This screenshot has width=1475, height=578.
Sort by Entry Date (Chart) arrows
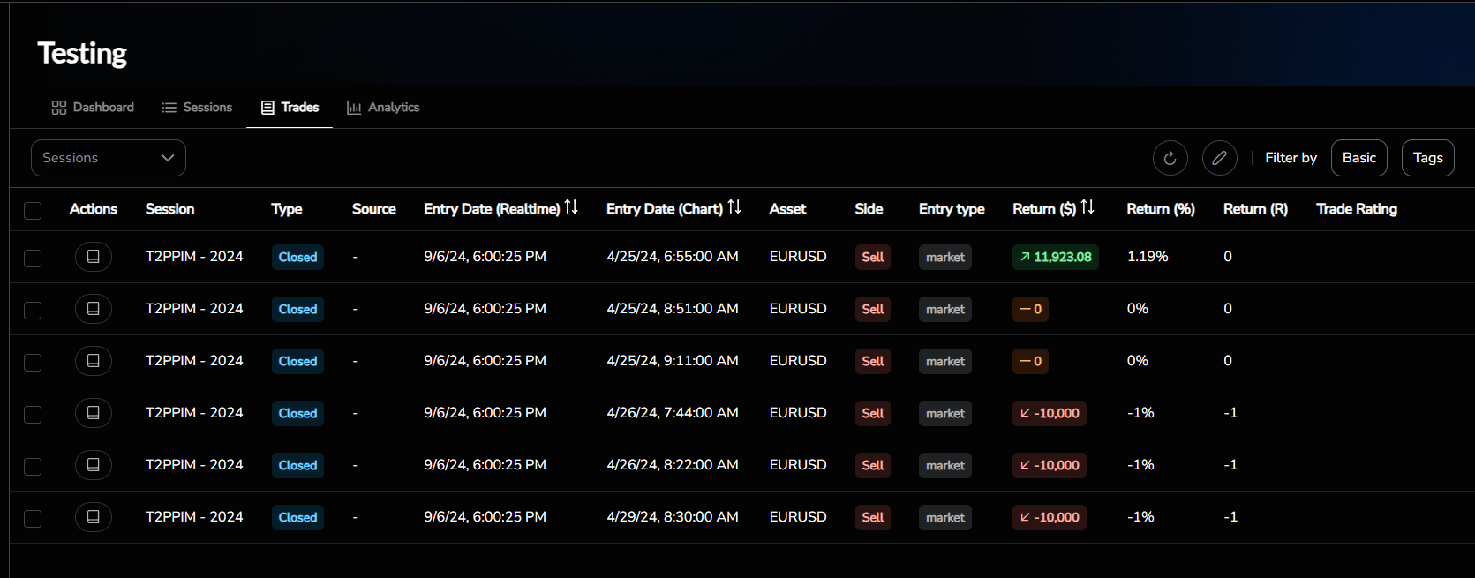(734, 207)
